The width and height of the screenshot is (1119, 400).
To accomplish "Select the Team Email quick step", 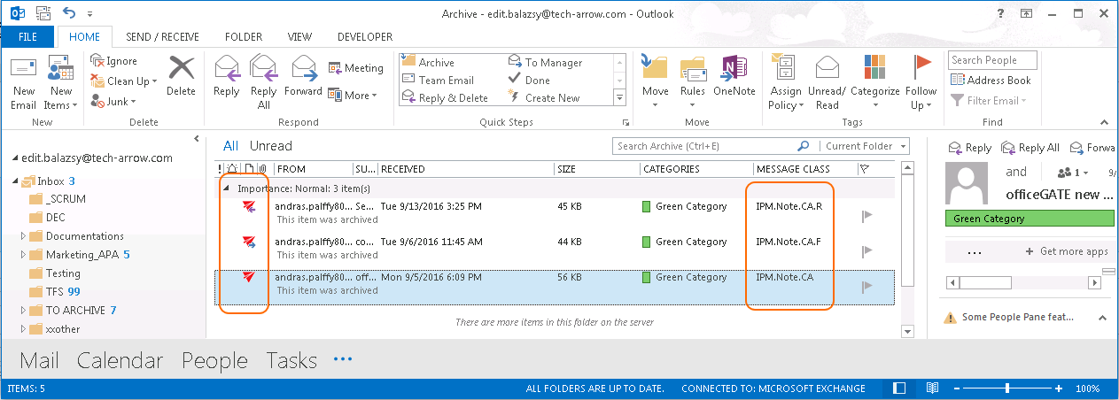I will point(438,80).
